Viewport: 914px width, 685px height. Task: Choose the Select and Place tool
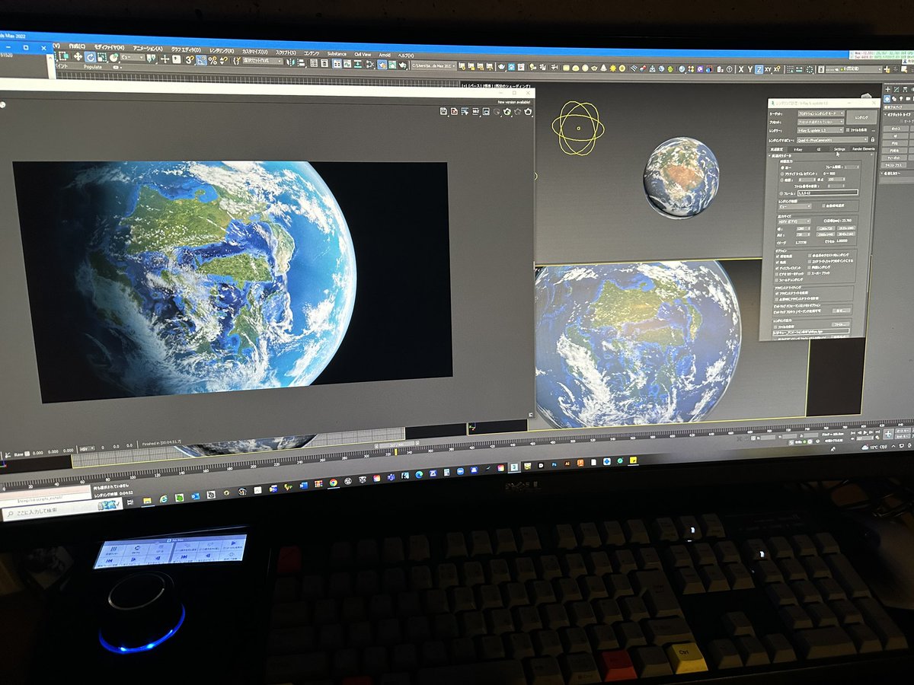[114, 58]
